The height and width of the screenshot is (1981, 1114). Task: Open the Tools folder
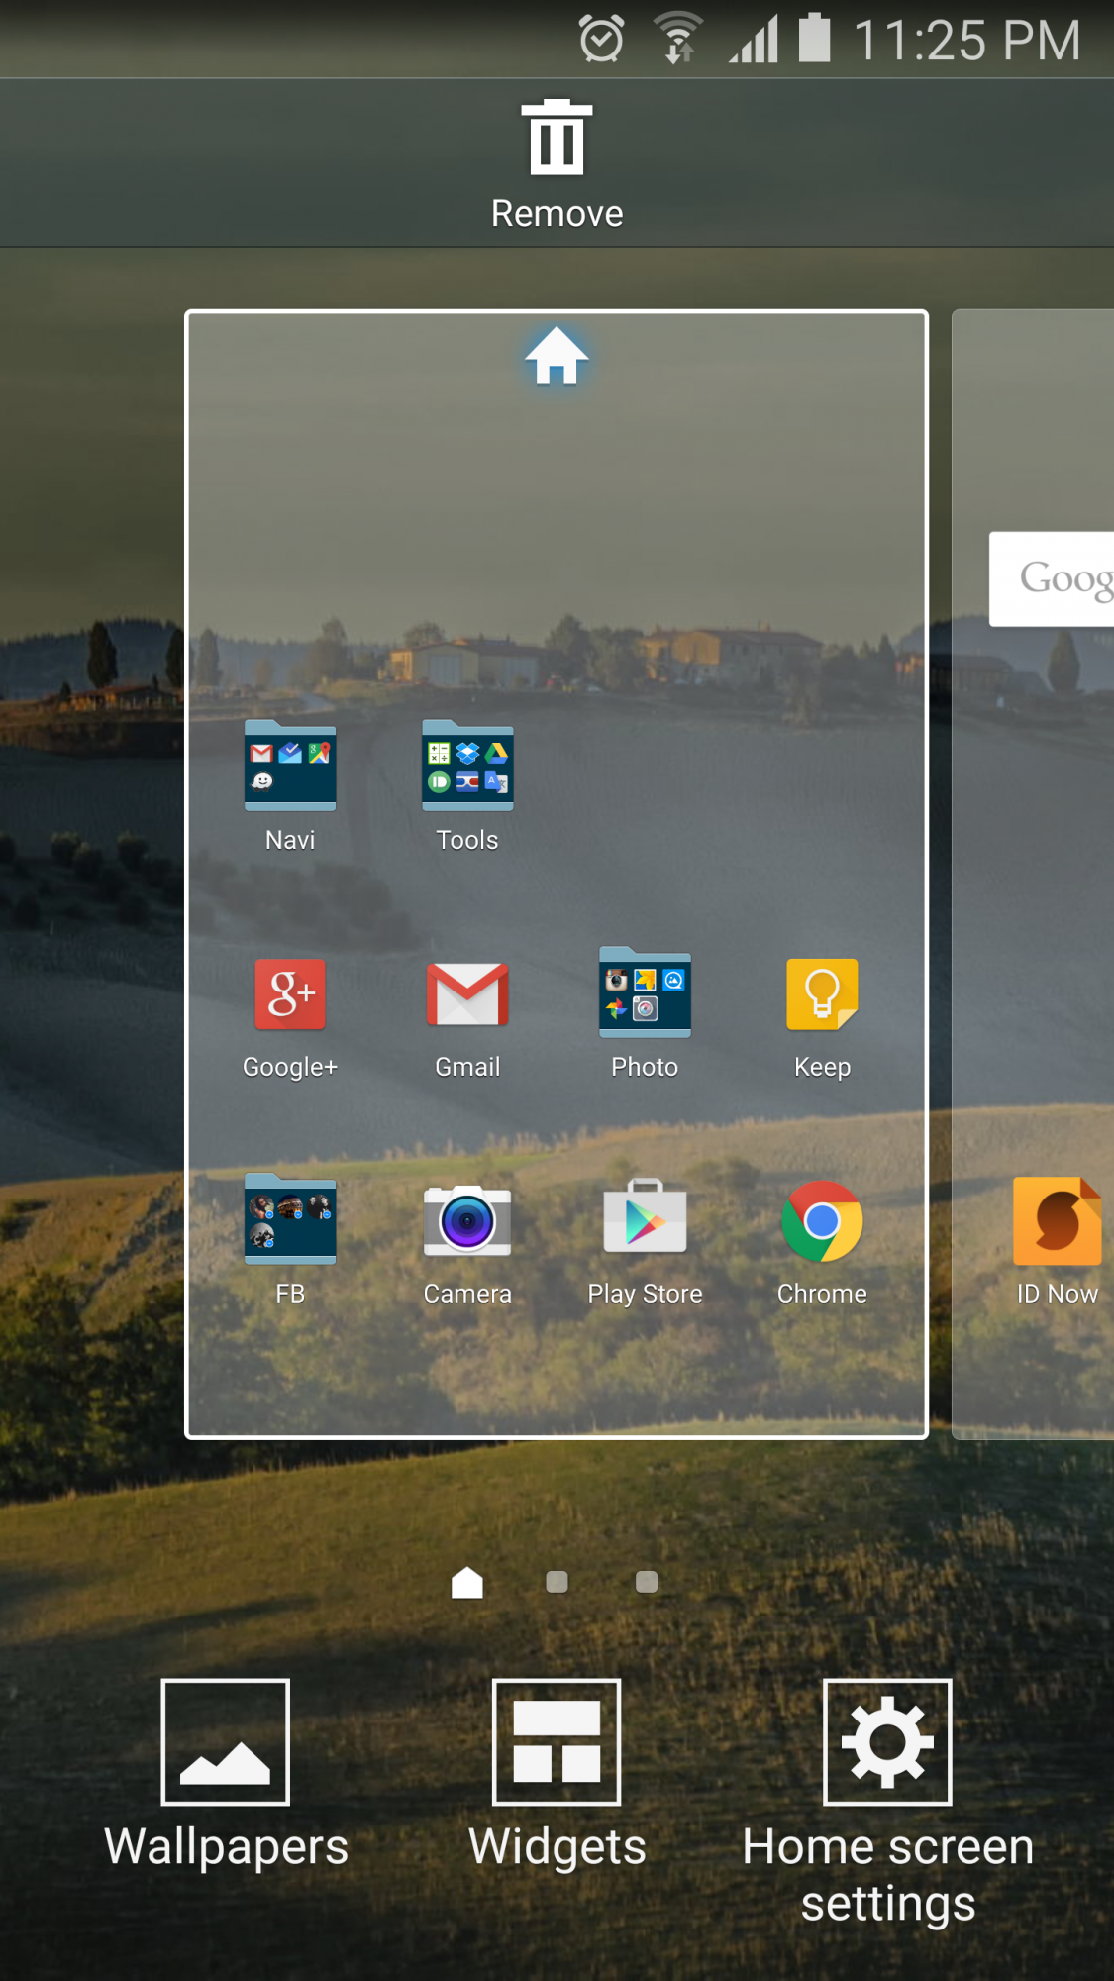[x=467, y=786]
